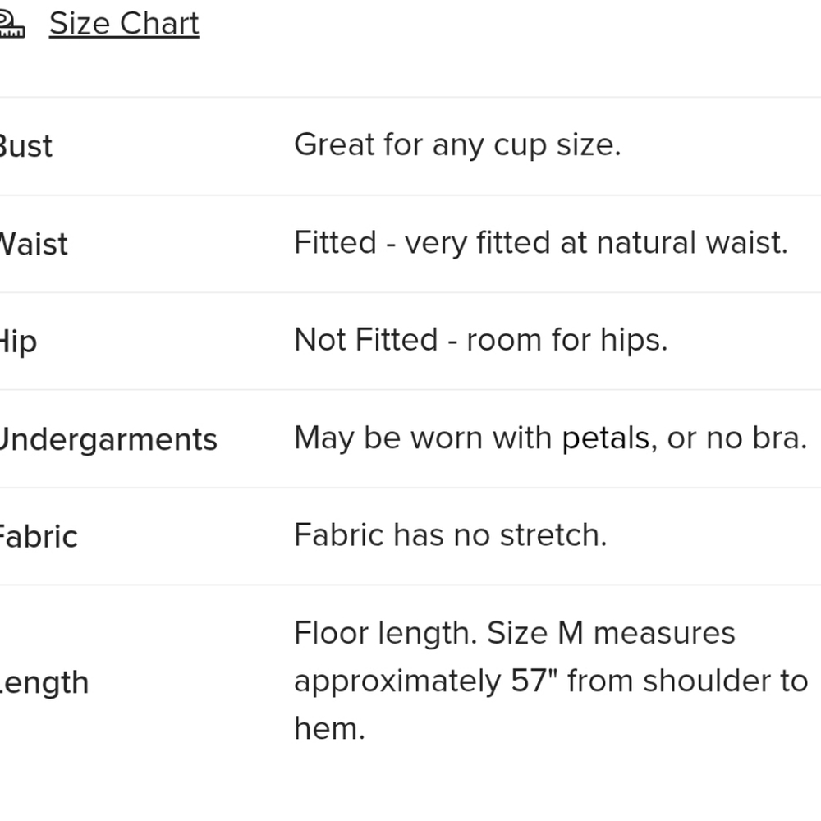This screenshot has width=821, height=821.
Task: Select the Undergarments row label
Action: (108, 439)
